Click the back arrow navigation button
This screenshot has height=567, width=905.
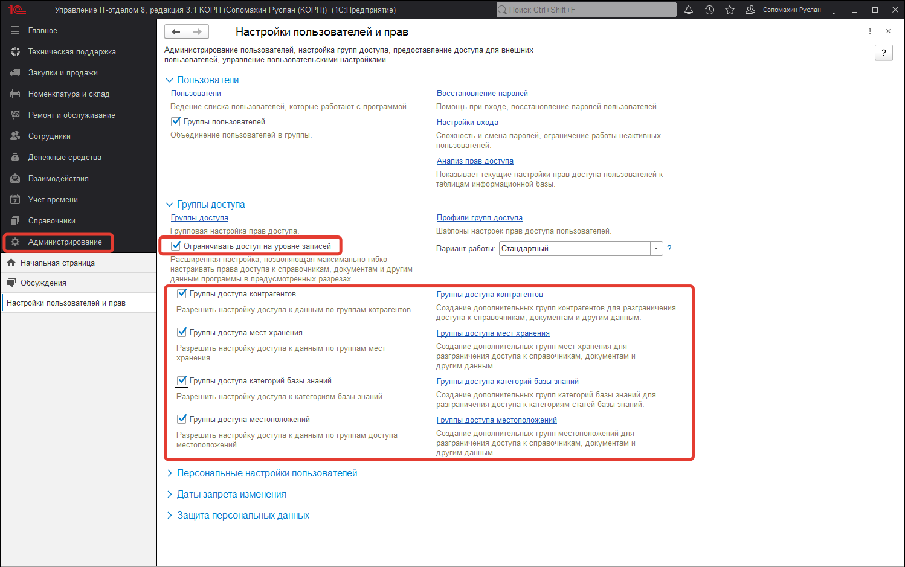click(176, 32)
